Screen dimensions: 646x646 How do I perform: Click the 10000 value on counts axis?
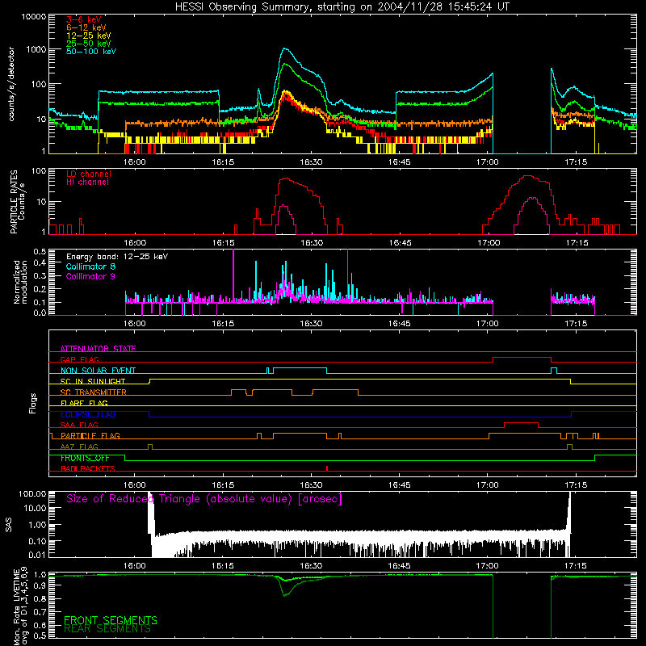34,17
